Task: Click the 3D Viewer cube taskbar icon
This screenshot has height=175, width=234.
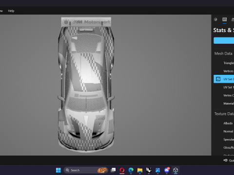Action: pos(175,170)
